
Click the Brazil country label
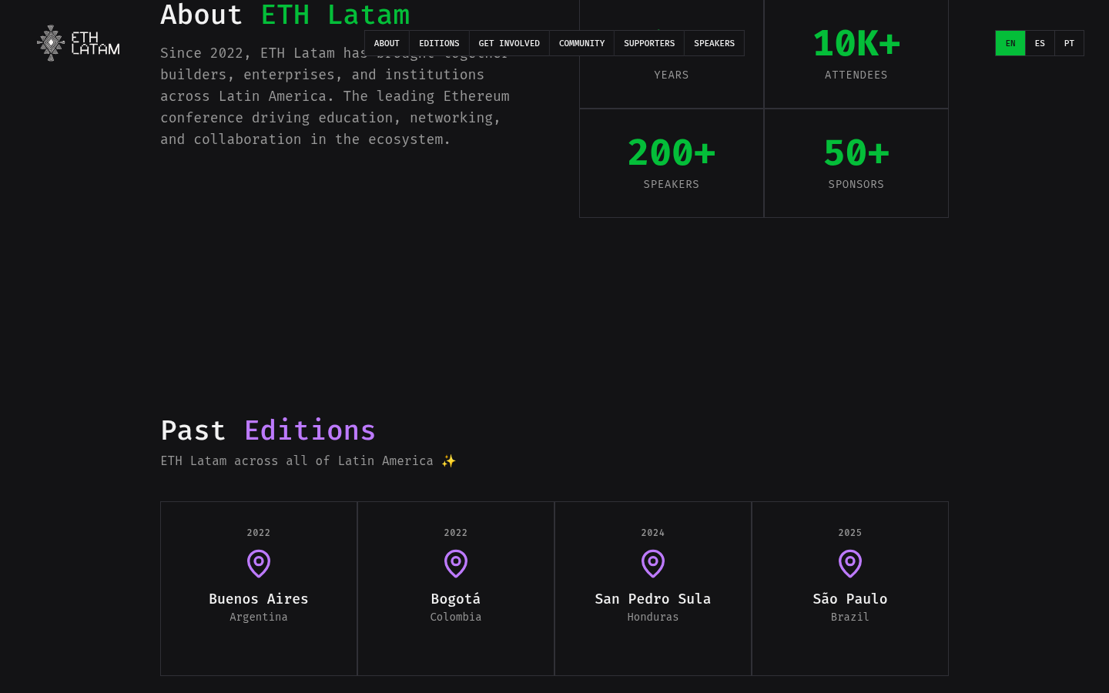pos(850,617)
